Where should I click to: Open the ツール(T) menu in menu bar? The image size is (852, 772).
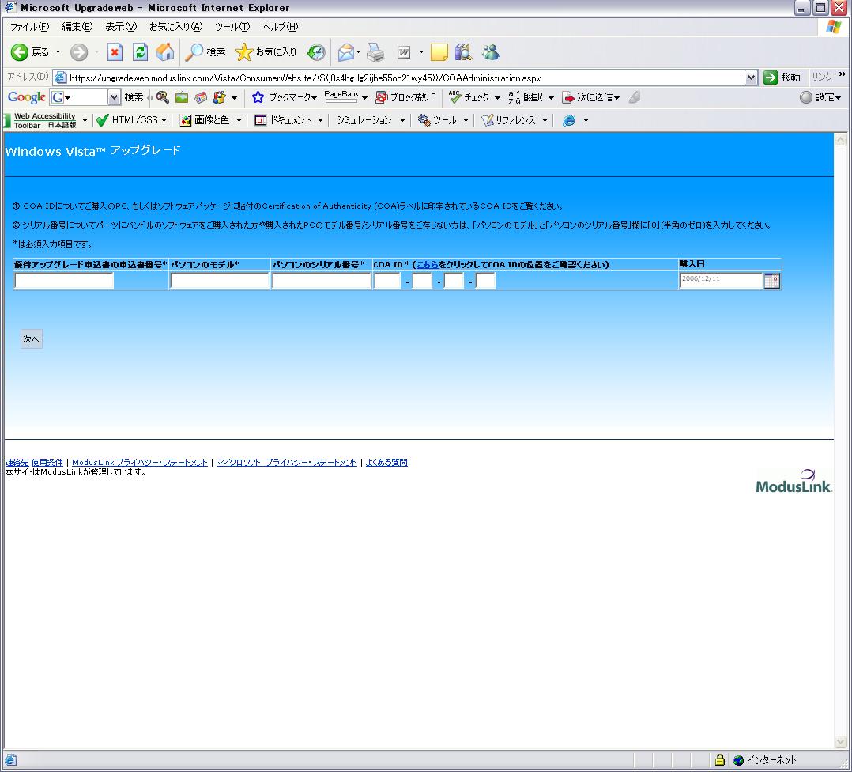point(232,27)
